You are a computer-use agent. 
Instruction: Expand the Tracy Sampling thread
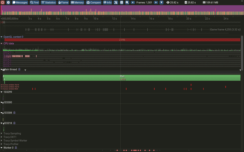pos(1,133)
